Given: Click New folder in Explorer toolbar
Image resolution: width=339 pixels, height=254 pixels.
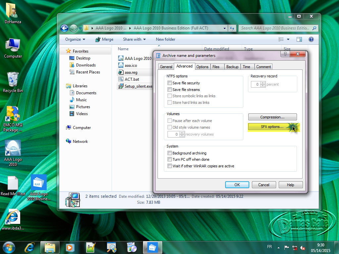Looking at the screenshot, I should pos(166,39).
